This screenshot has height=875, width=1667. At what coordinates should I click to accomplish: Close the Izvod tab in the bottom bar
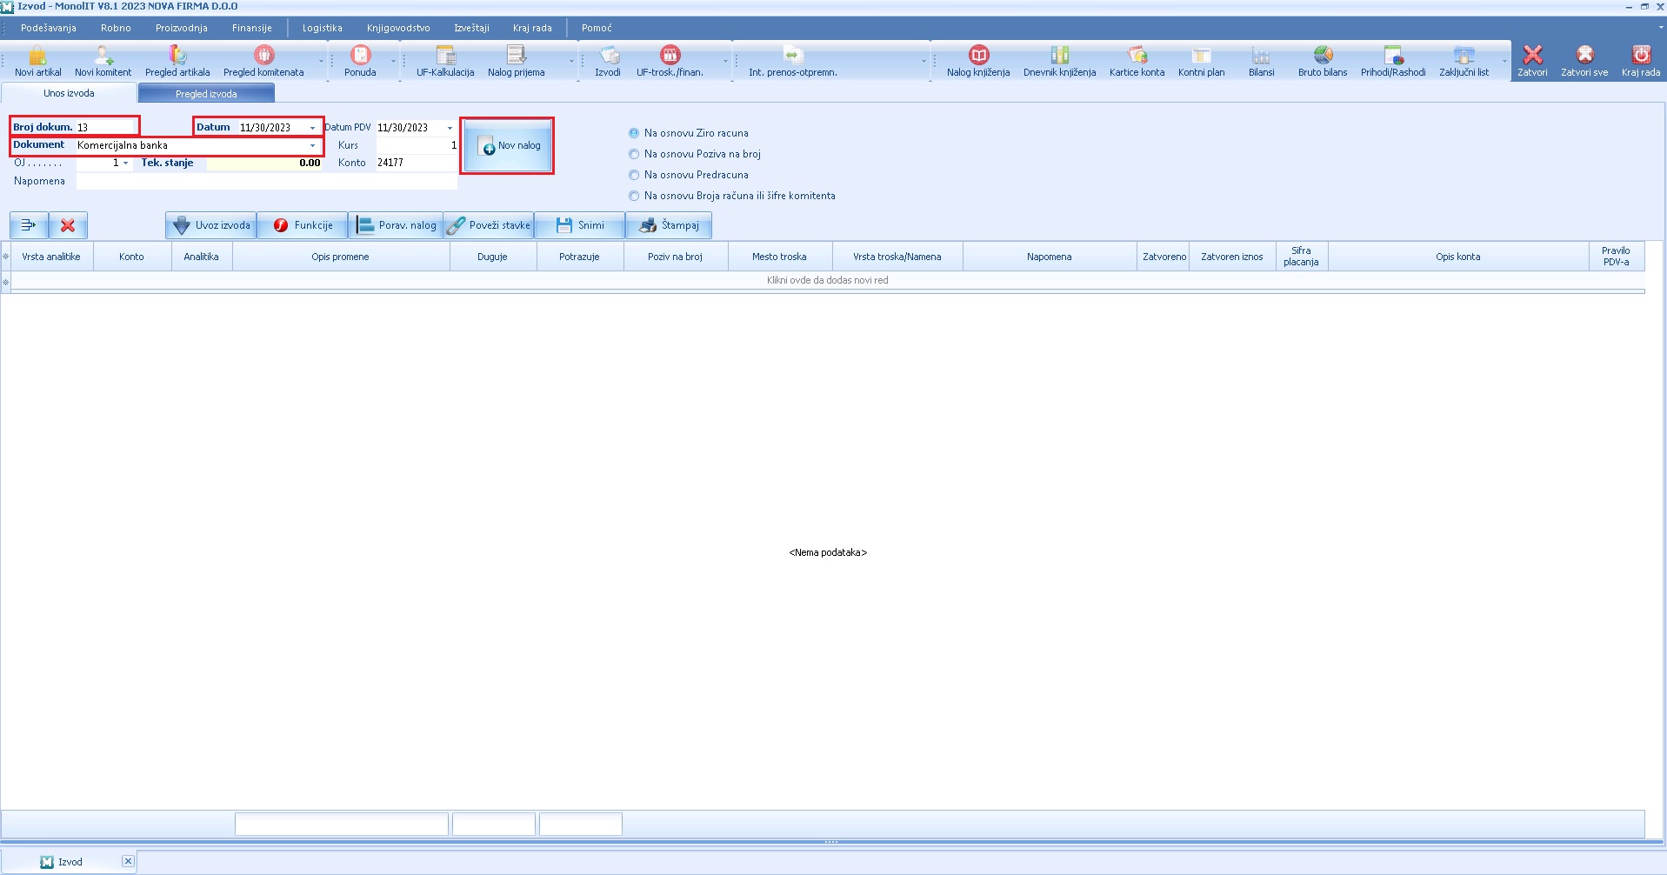pyautogui.click(x=128, y=861)
